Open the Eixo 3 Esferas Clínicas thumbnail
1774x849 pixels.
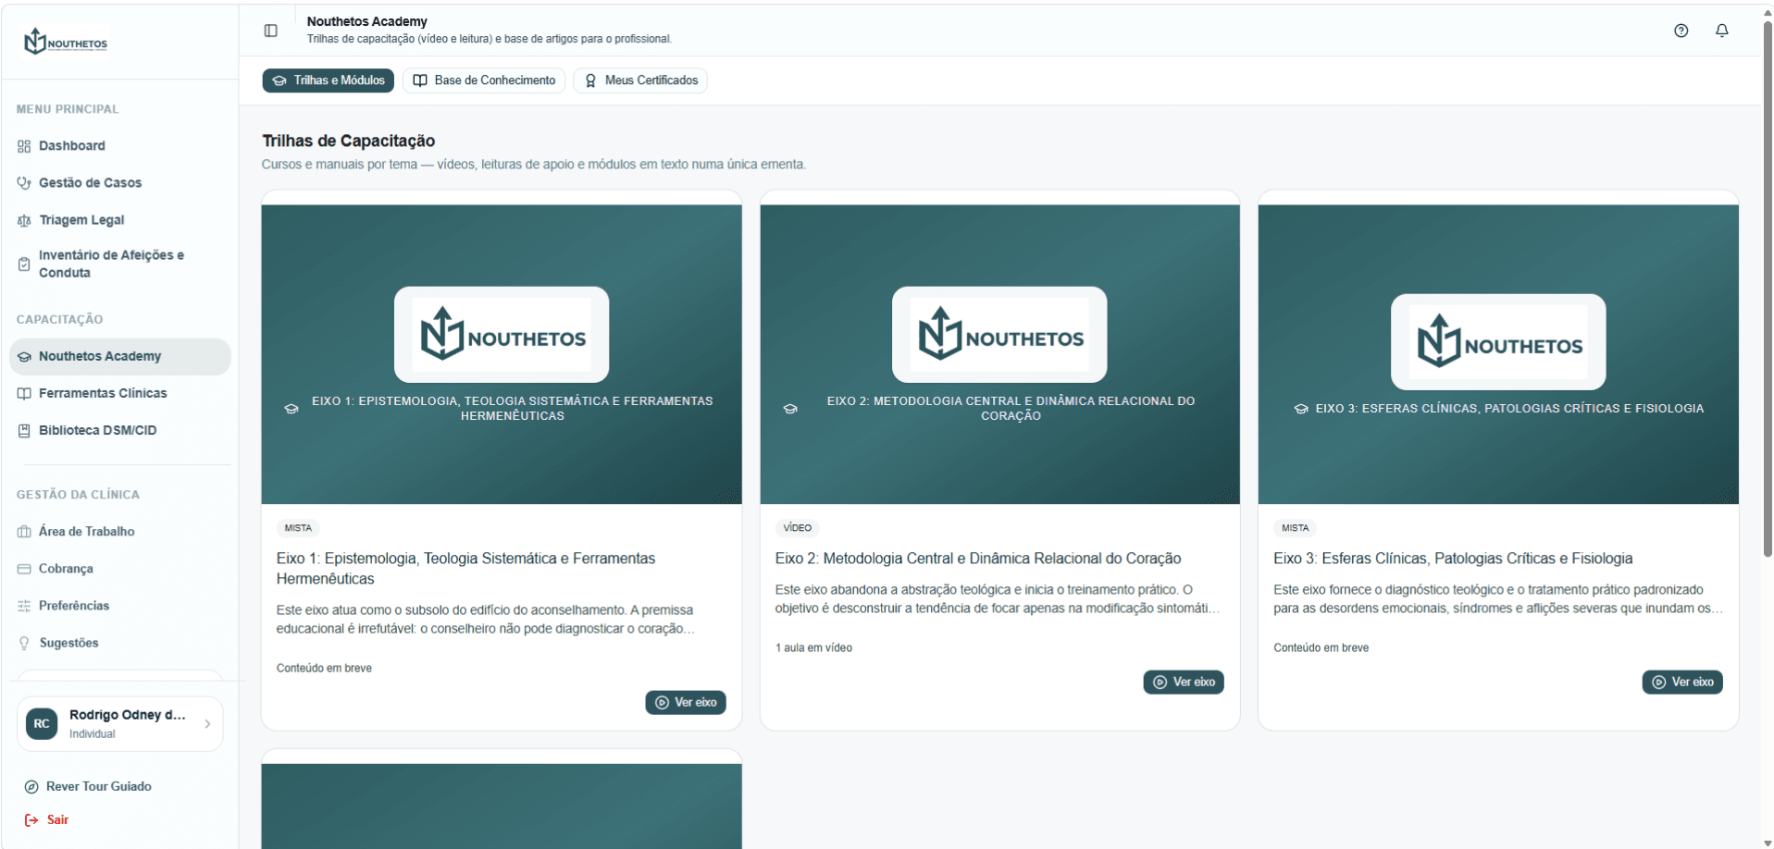[1498, 354]
